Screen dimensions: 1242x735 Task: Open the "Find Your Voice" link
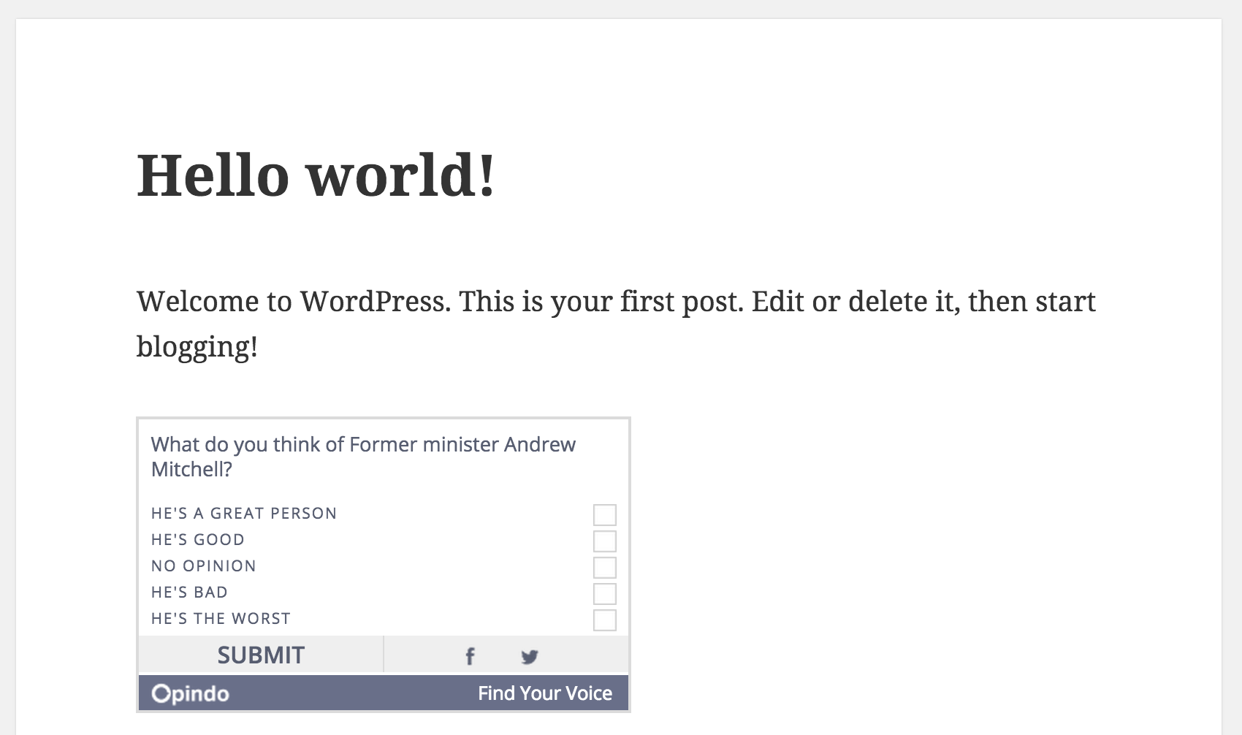(545, 693)
